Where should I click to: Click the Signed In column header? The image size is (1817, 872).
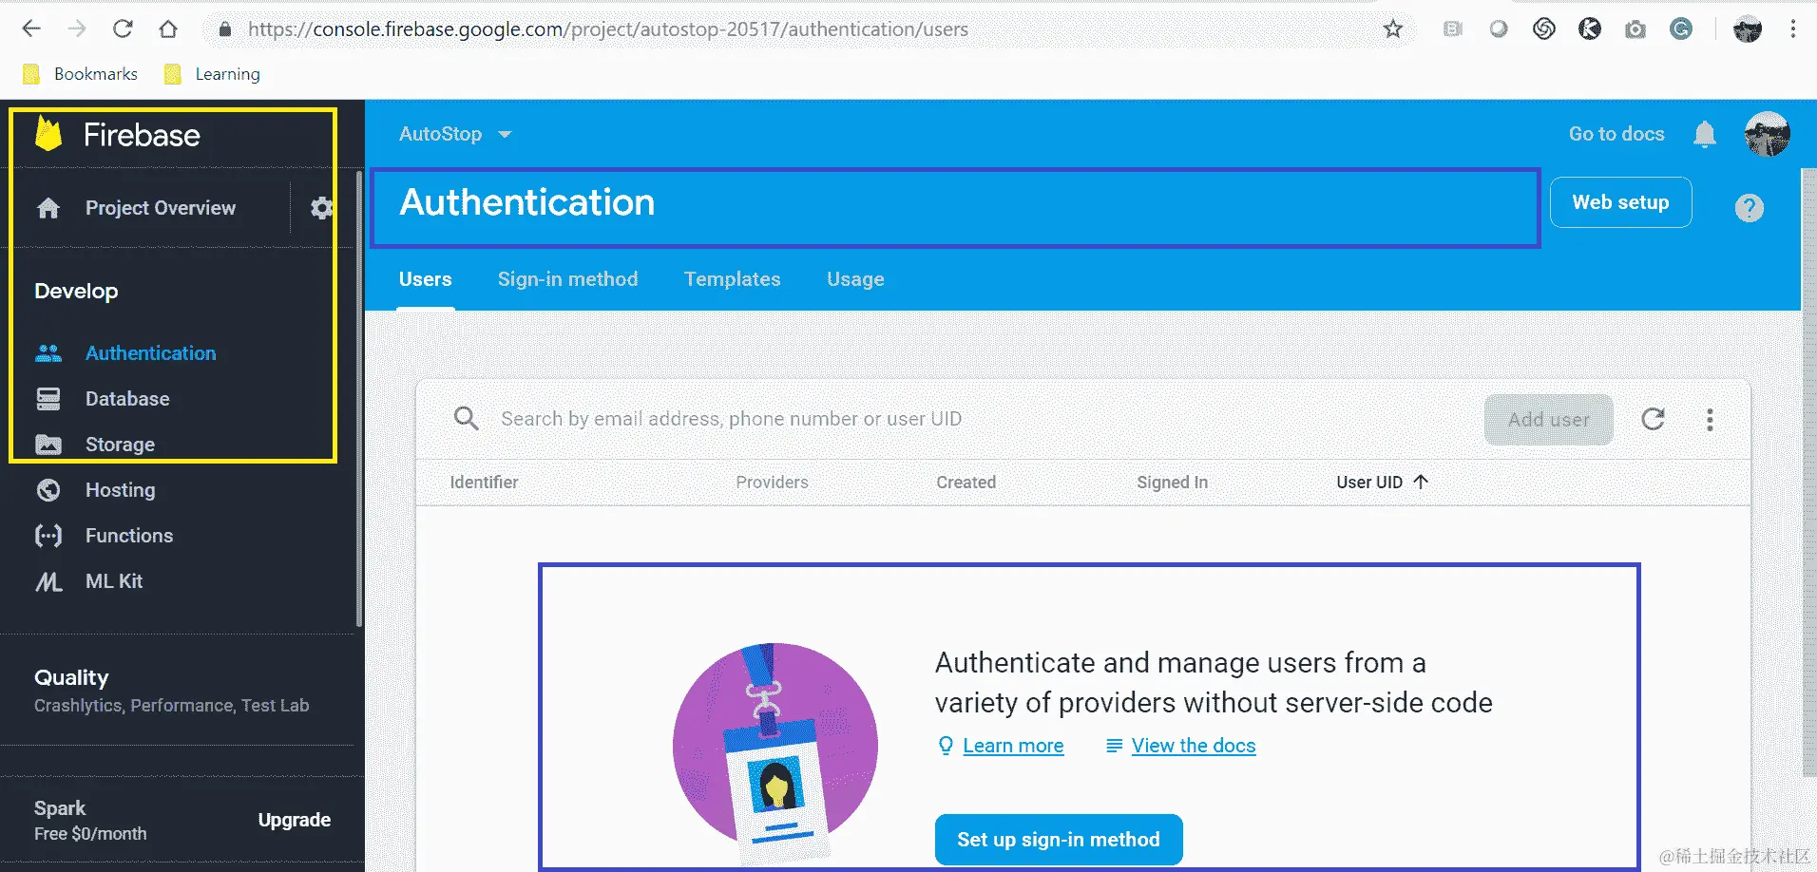point(1172,482)
